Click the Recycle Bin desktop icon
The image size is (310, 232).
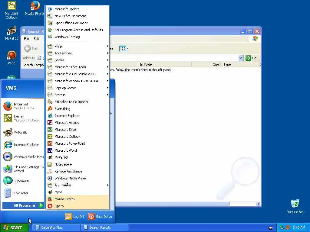tap(295, 206)
